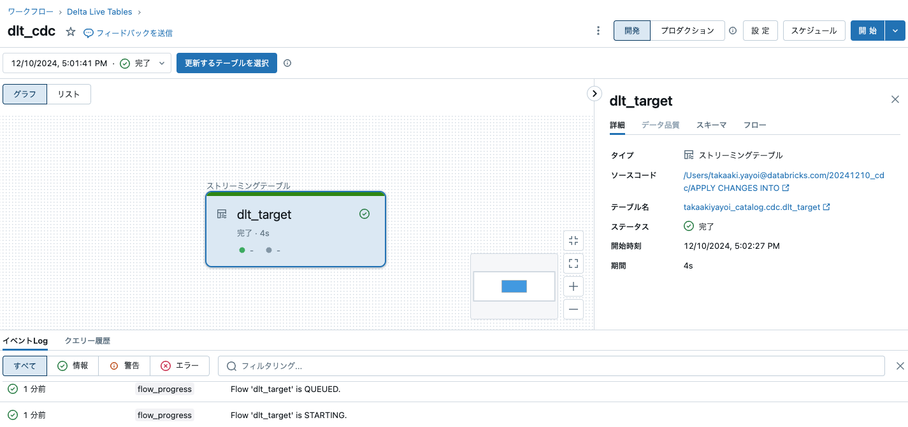Click the fullscreen expand icon in graph controls
This screenshot has width=908, height=427.
573,263
